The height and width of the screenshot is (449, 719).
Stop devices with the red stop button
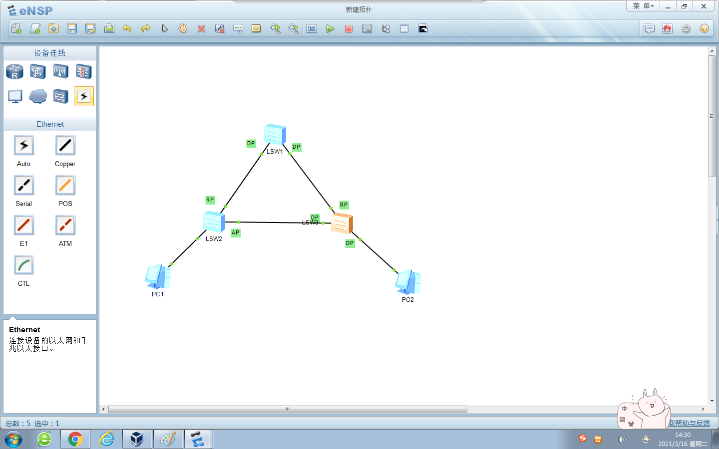(x=349, y=28)
